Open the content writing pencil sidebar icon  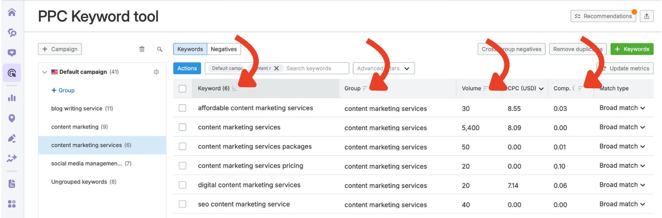(12, 138)
